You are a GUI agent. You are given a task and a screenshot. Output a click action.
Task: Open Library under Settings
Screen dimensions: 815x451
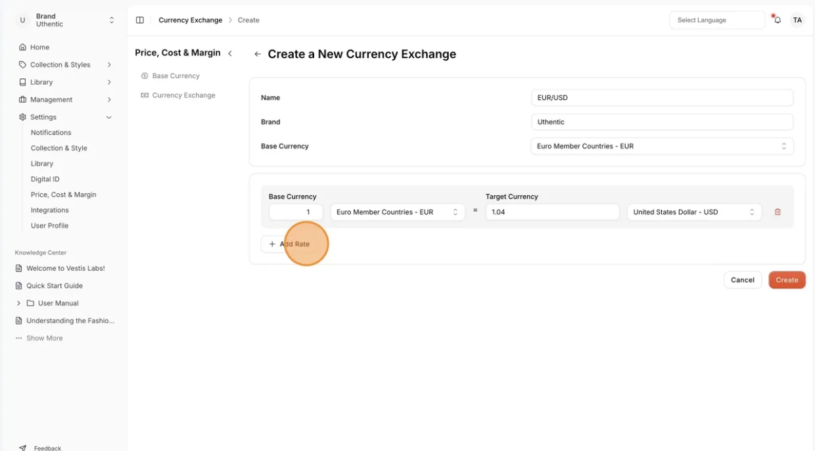point(42,164)
